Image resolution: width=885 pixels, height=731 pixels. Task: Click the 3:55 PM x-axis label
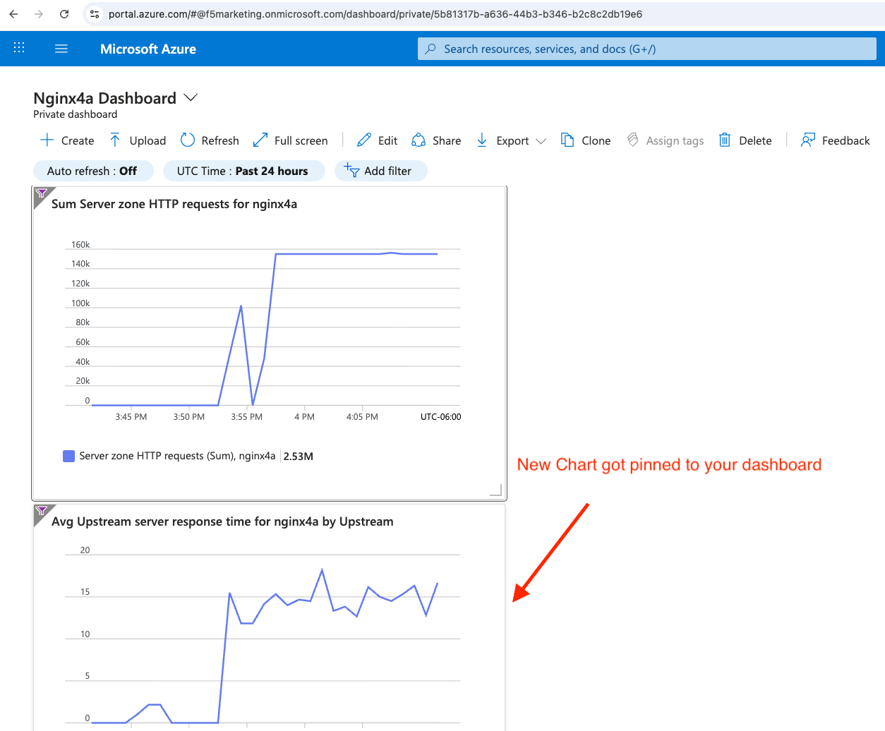click(246, 417)
